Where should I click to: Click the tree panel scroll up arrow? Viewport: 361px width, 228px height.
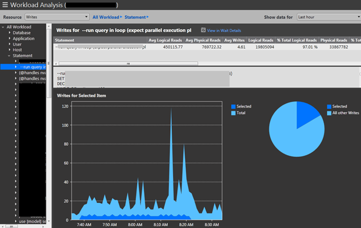click(49, 27)
